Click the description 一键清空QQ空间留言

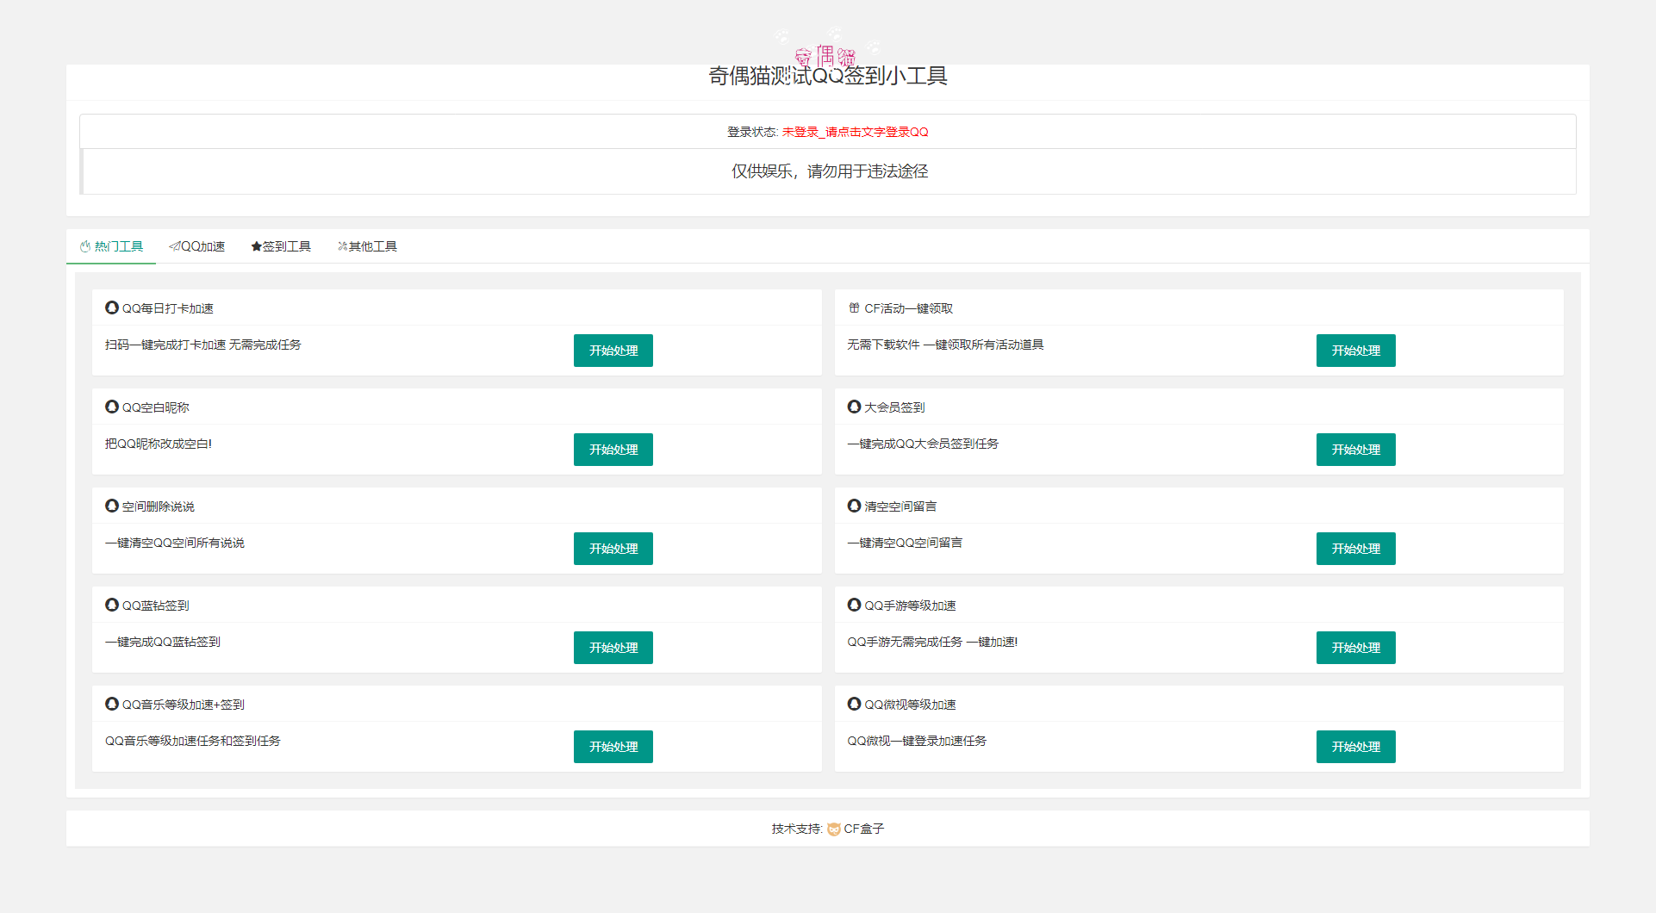[x=905, y=543]
